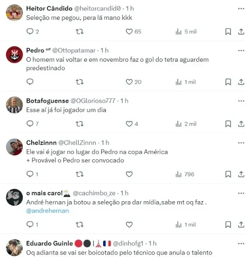The width and height of the screenshot is (245, 257).
Task: Open more menu for Botafoguense's tweet
Action: [x=241, y=101]
